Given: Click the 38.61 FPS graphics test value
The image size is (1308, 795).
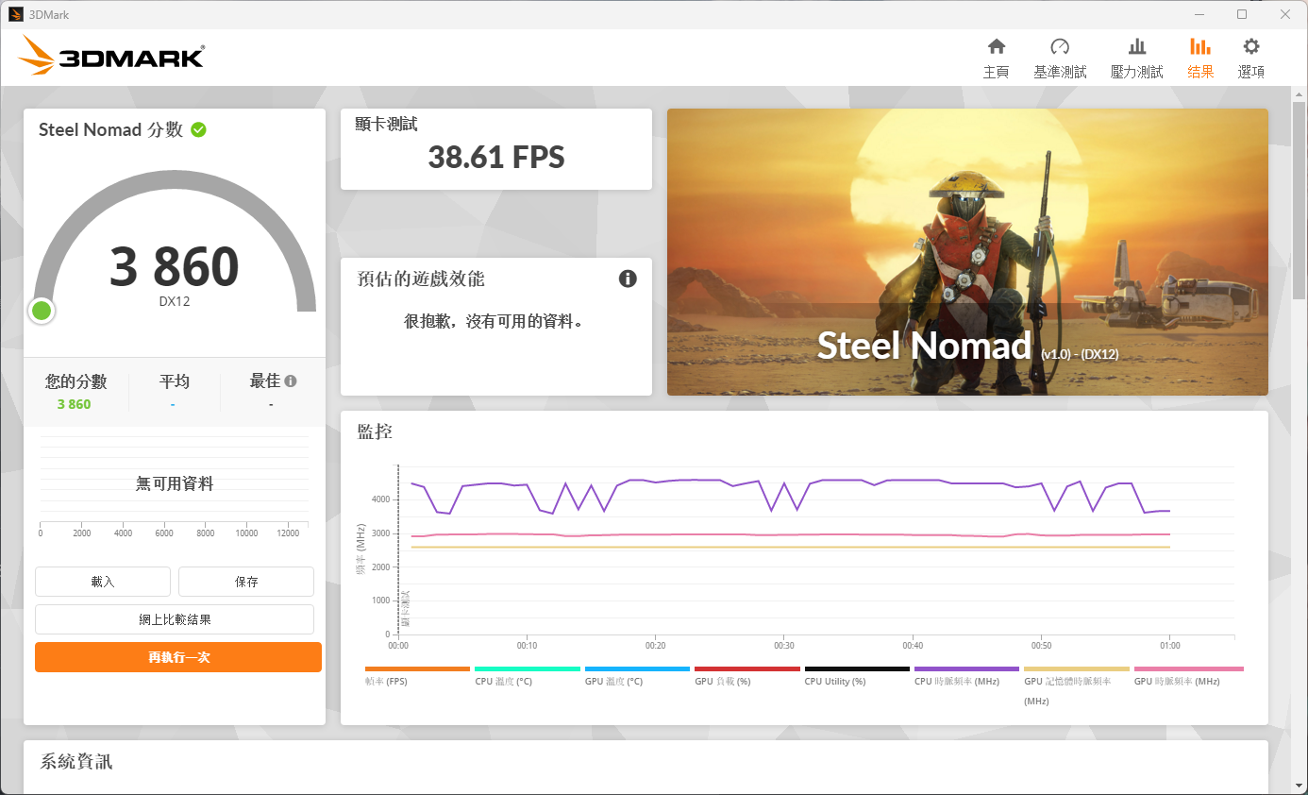Looking at the screenshot, I should [496, 157].
